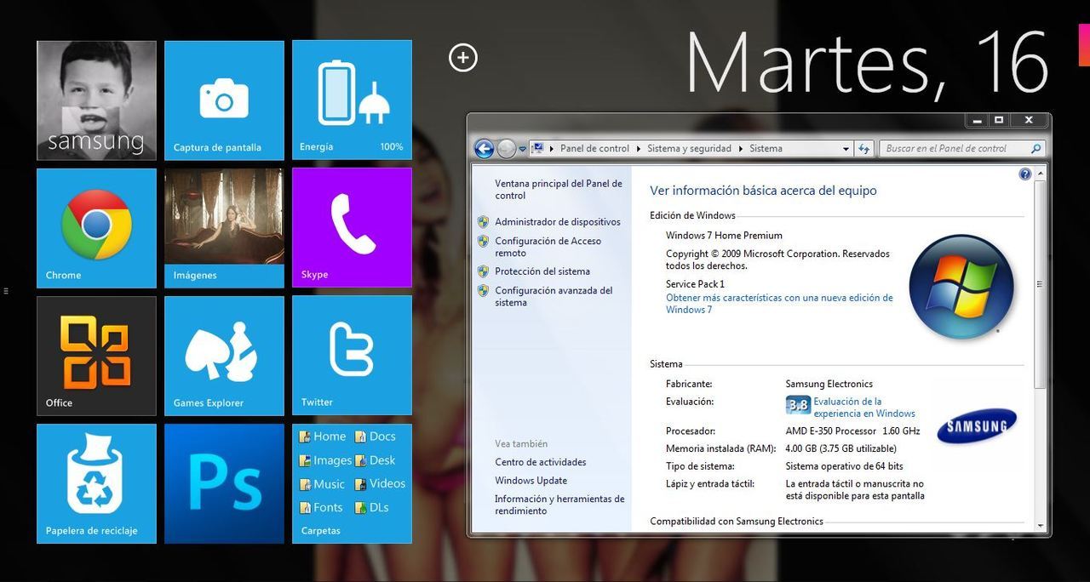Click the circled plus add-tile button

pyautogui.click(x=463, y=58)
